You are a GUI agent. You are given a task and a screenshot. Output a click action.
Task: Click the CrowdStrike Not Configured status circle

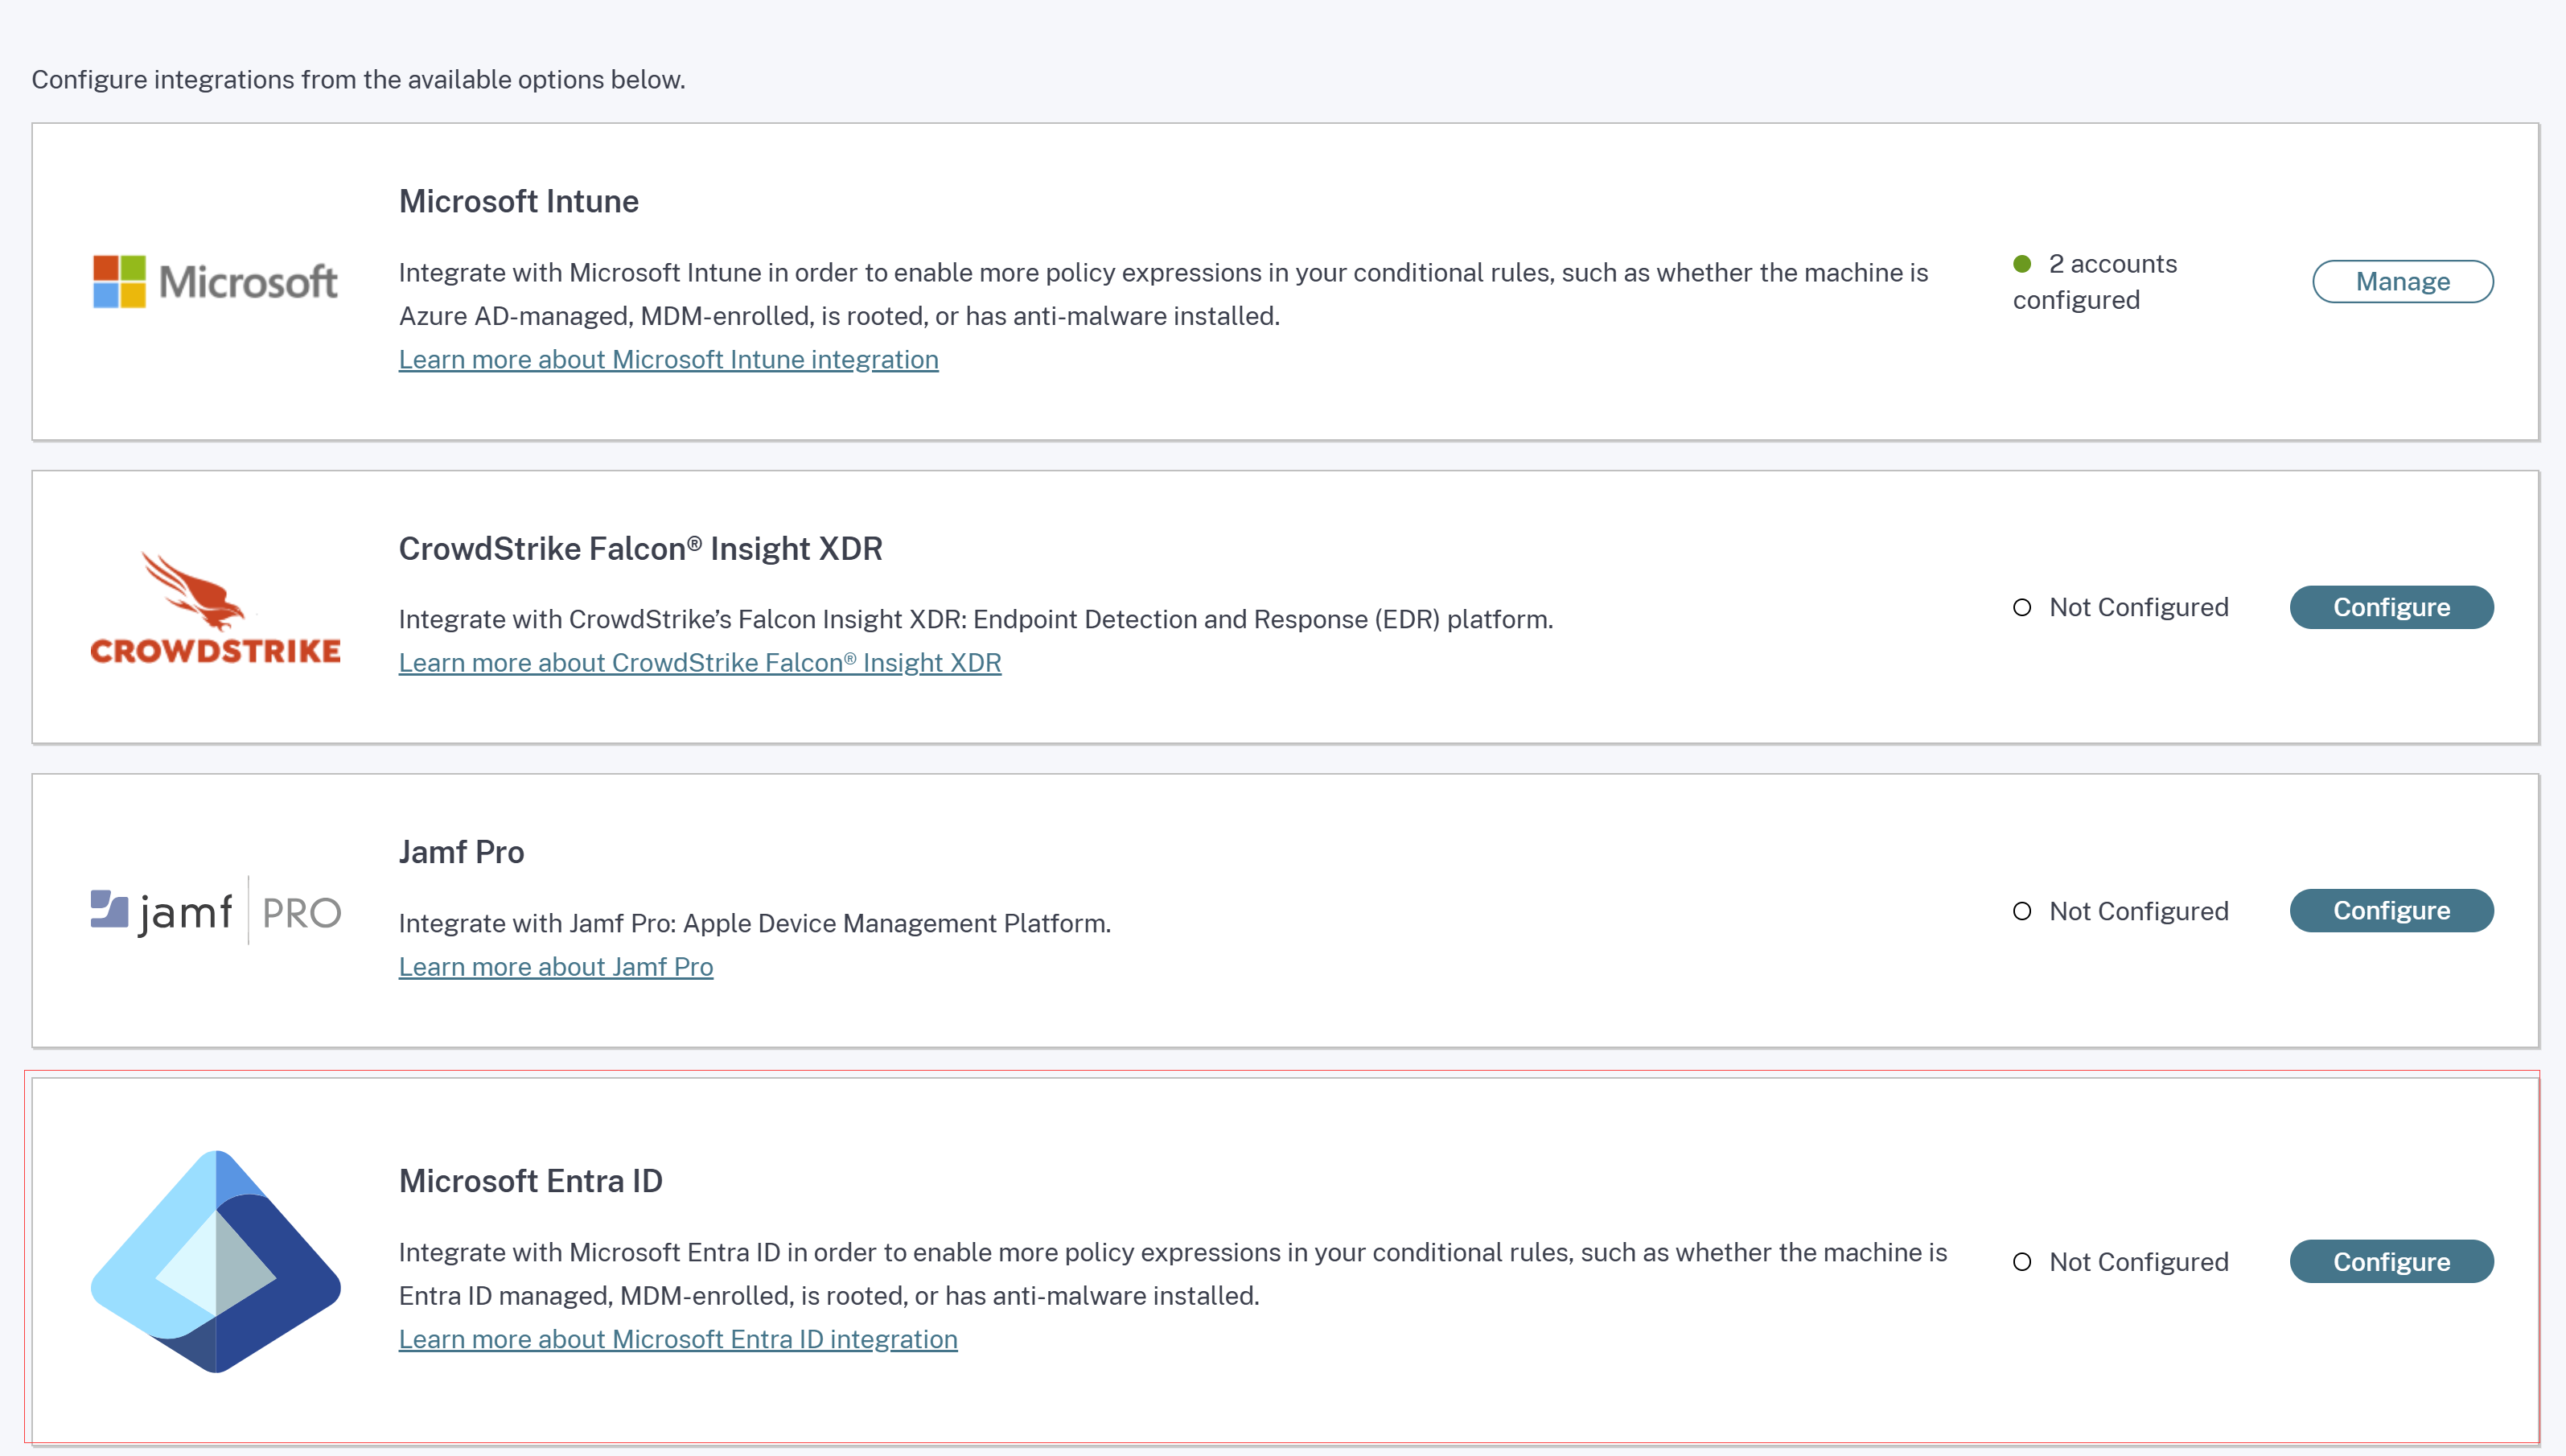pos(2022,607)
